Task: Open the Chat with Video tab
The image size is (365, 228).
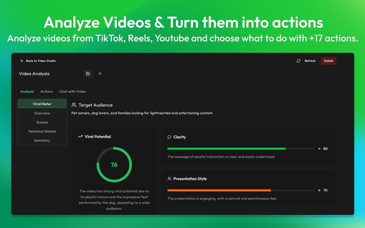Action: [x=73, y=92]
